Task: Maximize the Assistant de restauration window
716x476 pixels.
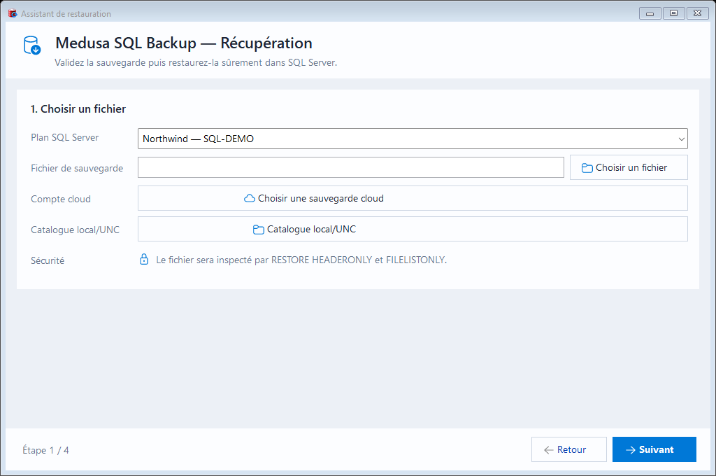Action: click(673, 13)
